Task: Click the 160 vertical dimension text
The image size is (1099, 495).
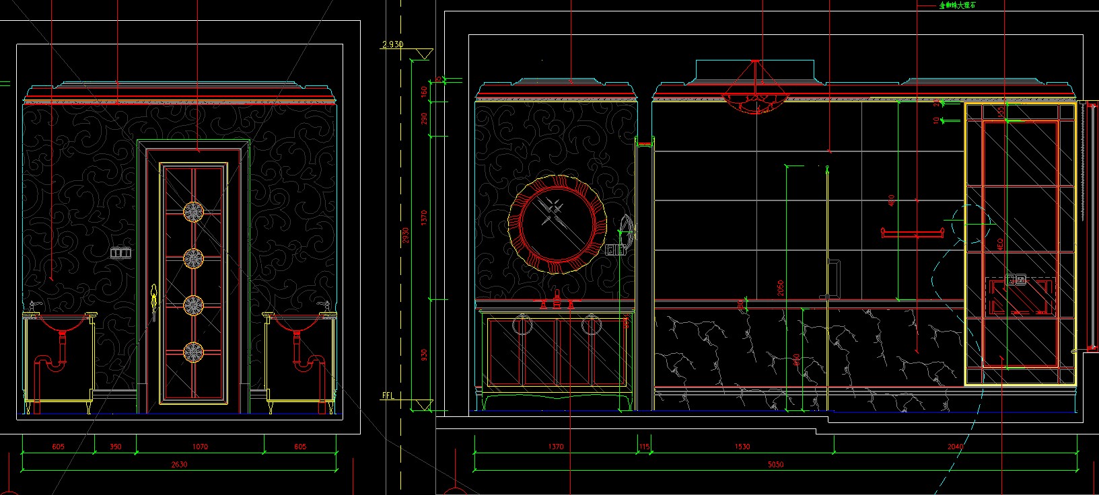Action: (x=423, y=91)
